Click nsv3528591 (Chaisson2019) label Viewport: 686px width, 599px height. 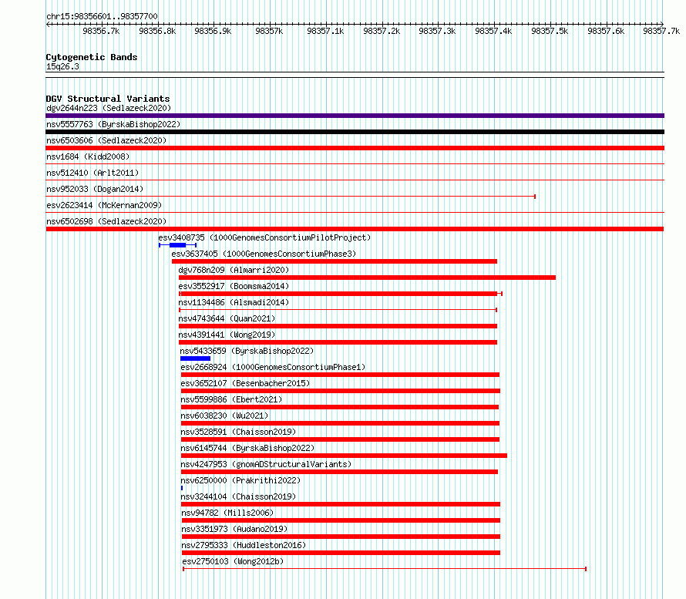238,432
